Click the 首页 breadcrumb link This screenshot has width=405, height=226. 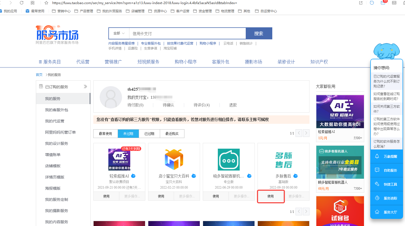click(39, 75)
